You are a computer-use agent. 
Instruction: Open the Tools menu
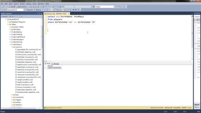pyautogui.click(x=35, y=4)
